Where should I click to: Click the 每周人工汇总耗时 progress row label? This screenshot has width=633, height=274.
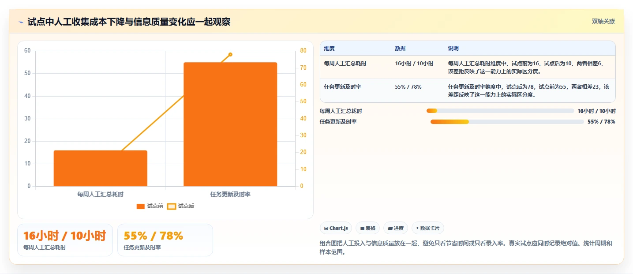click(341, 111)
